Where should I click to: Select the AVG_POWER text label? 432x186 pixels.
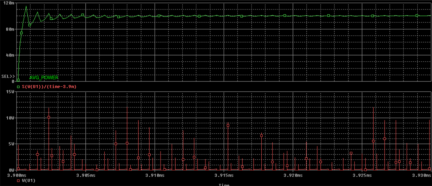[x=44, y=78]
